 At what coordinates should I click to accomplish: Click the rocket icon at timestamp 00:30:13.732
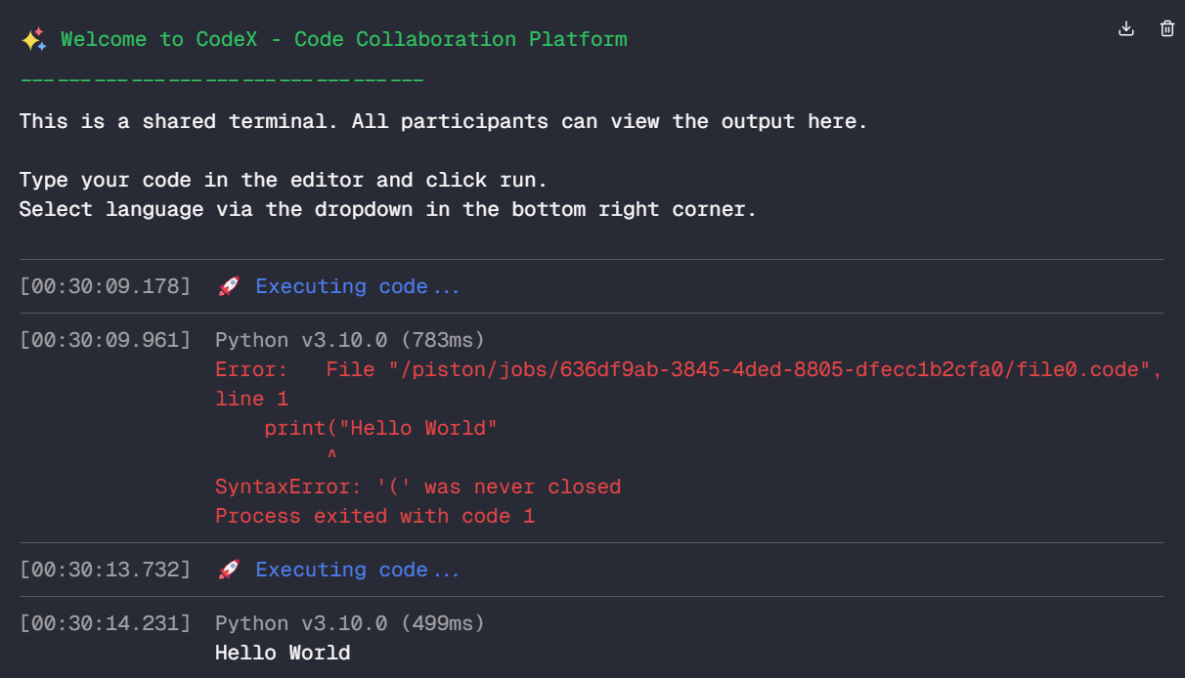tap(228, 569)
